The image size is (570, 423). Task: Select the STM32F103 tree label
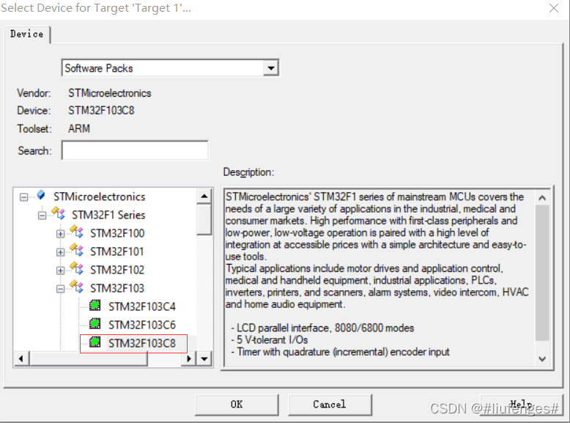(117, 288)
